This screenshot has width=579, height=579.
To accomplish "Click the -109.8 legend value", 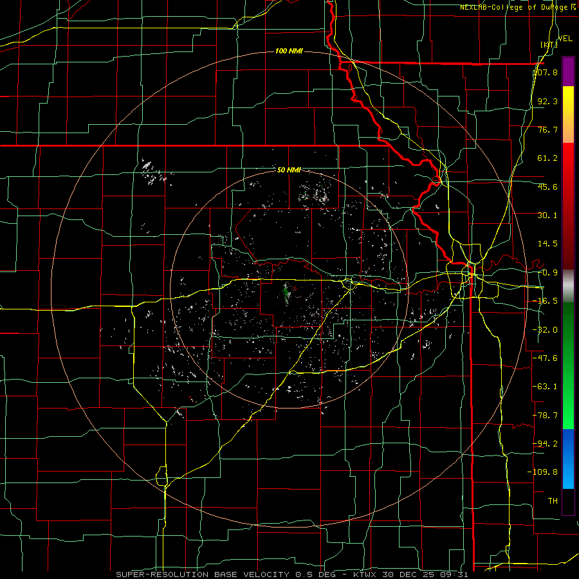I will click(543, 472).
